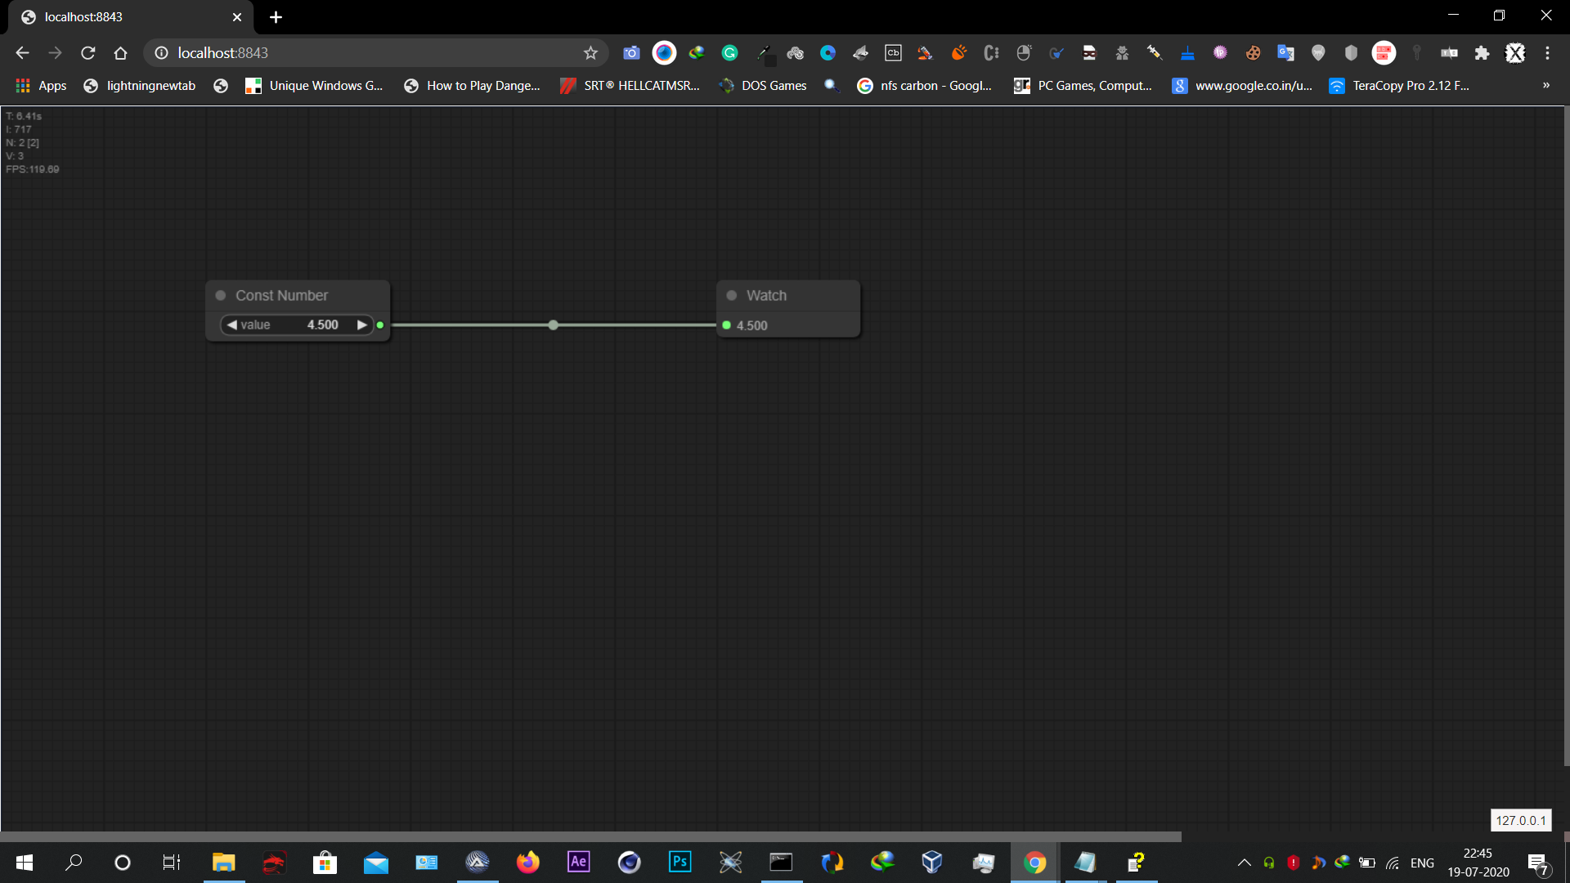Select the Watch node title

pyautogui.click(x=766, y=295)
